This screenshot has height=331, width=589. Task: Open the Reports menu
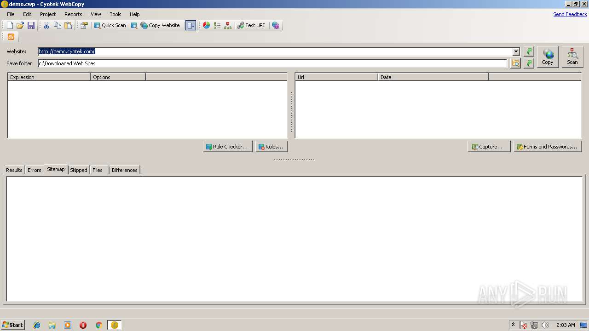pos(73,14)
